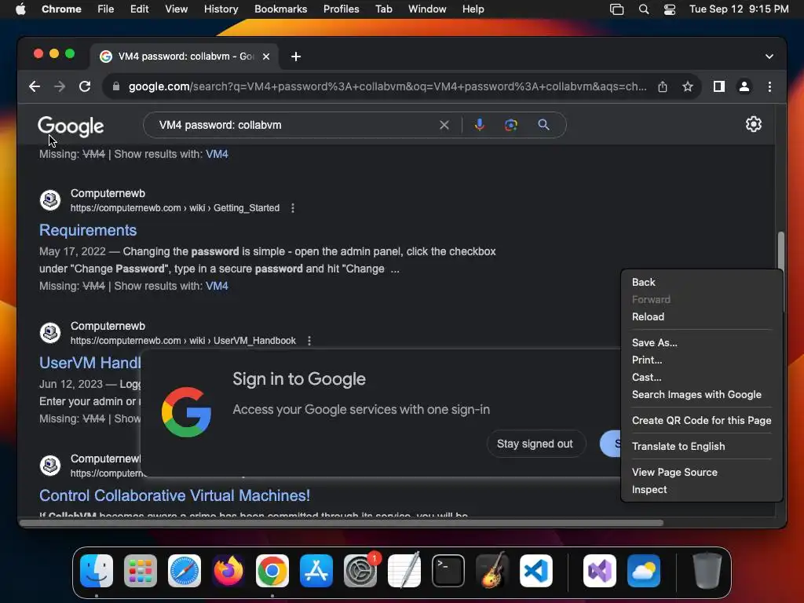804x603 pixels.
Task: Open the Chrome profile avatar icon
Action: [x=744, y=86]
